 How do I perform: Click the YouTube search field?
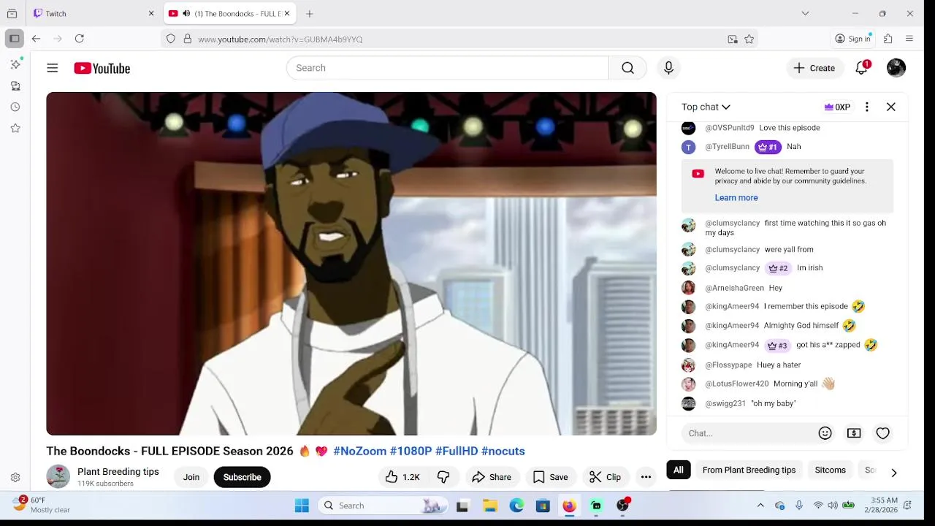pyautogui.click(x=447, y=68)
